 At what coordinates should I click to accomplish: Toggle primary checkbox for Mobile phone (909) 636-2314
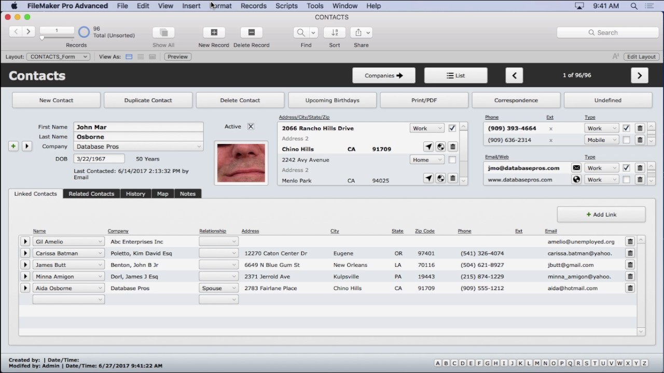pyautogui.click(x=626, y=140)
